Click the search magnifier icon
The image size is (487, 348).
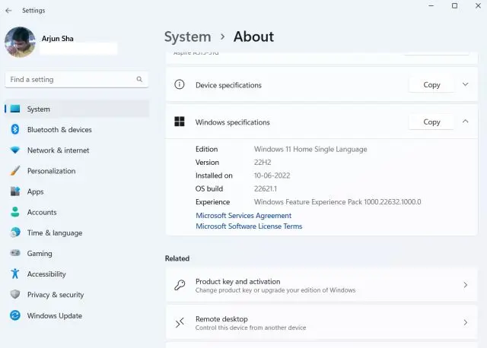pos(139,79)
